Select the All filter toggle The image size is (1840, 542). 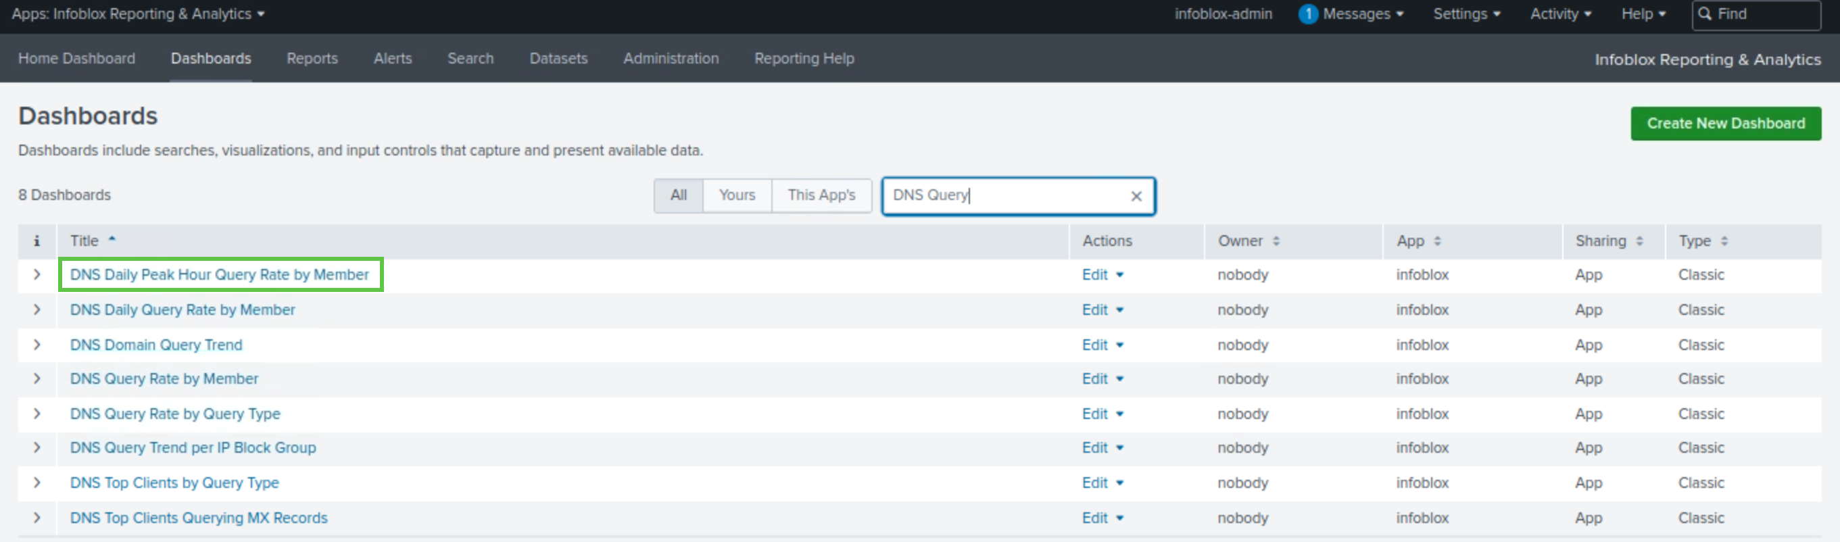click(678, 196)
